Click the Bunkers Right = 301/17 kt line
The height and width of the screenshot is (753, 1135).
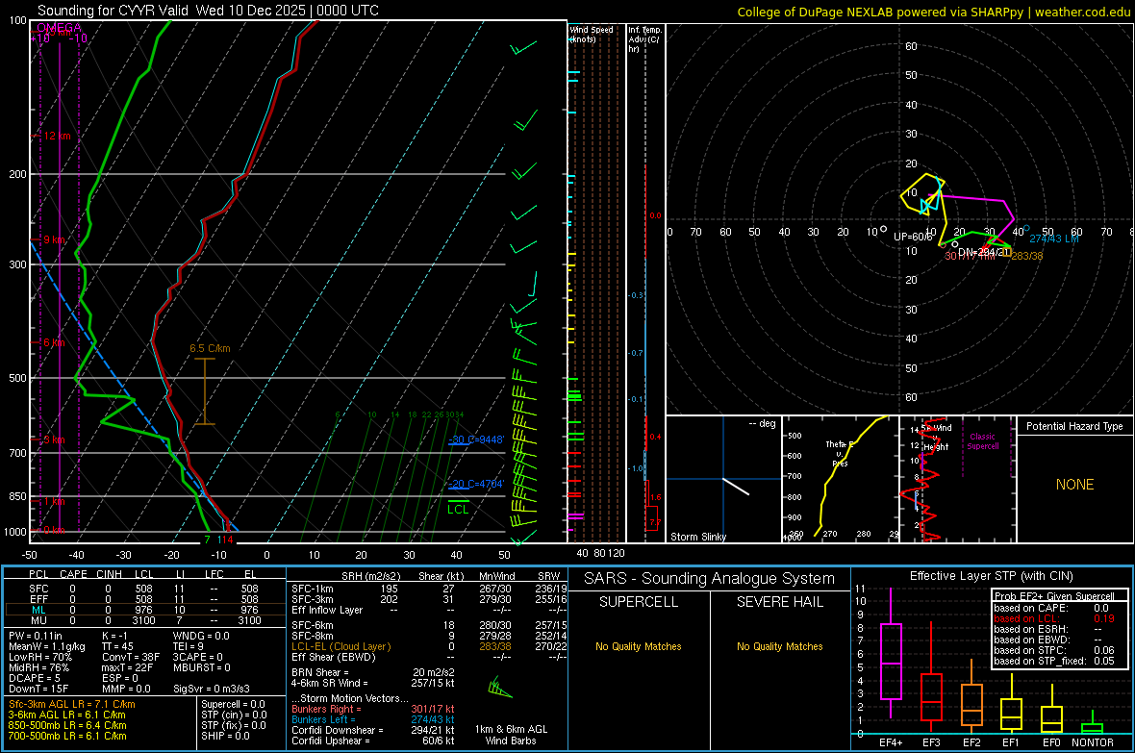373,709
